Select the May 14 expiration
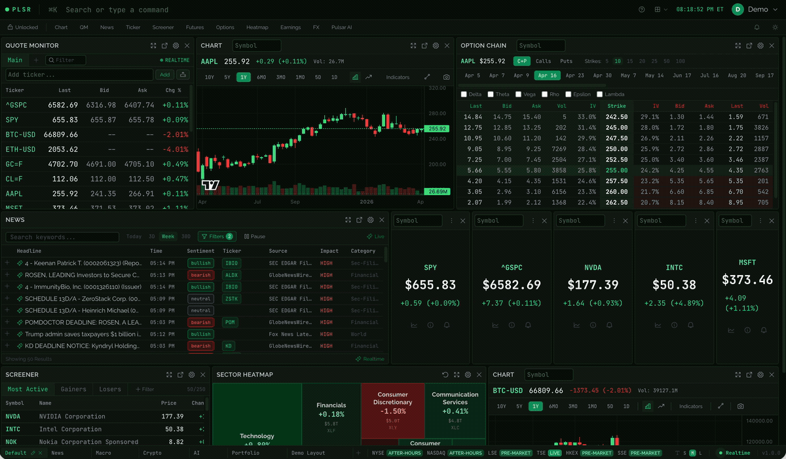Image resolution: width=786 pixels, height=459 pixels. (654, 75)
